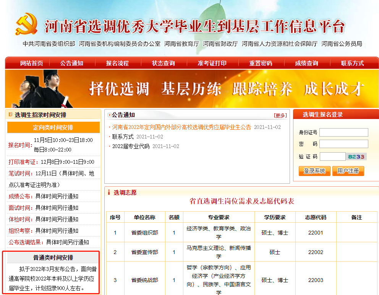The height and width of the screenshot is (295, 379).
Task: Click the 成绩公布 label
Action: click(x=21, y=196)
